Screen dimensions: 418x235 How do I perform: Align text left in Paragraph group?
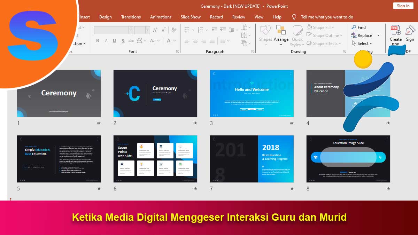(x=187, y=41)
